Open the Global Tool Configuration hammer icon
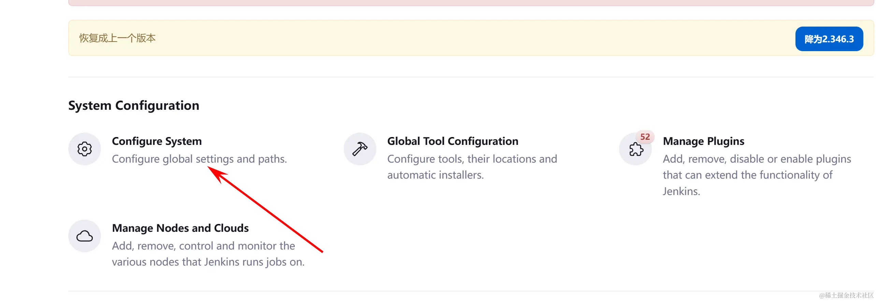 pos(360,149)
